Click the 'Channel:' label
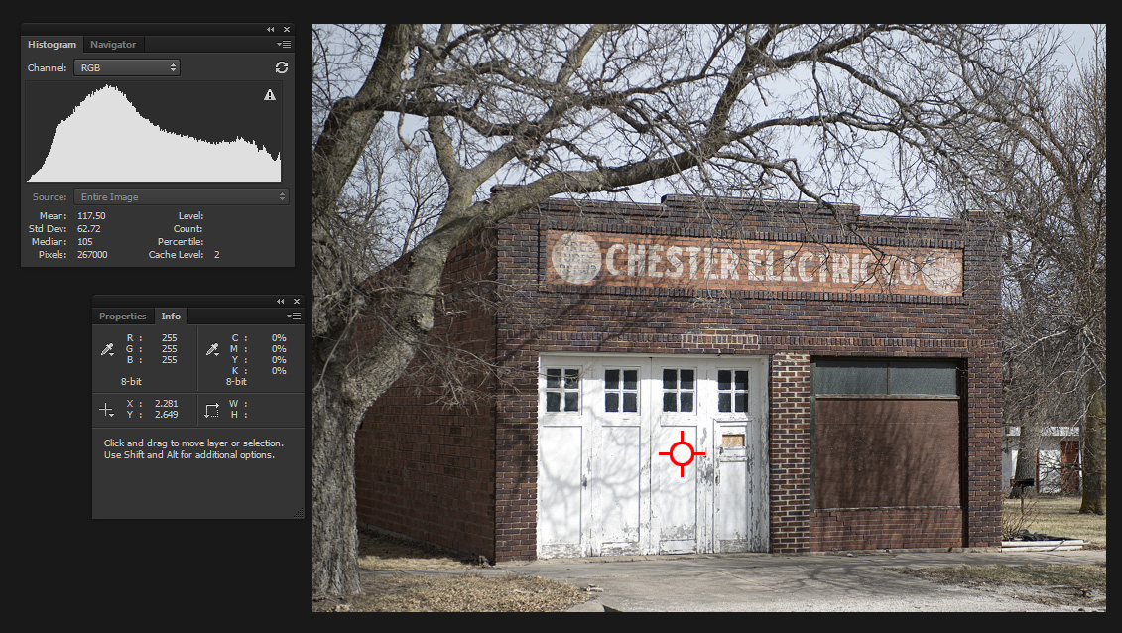The width and height of the screenshot is (1122, 633). click(x=48, y=67)
